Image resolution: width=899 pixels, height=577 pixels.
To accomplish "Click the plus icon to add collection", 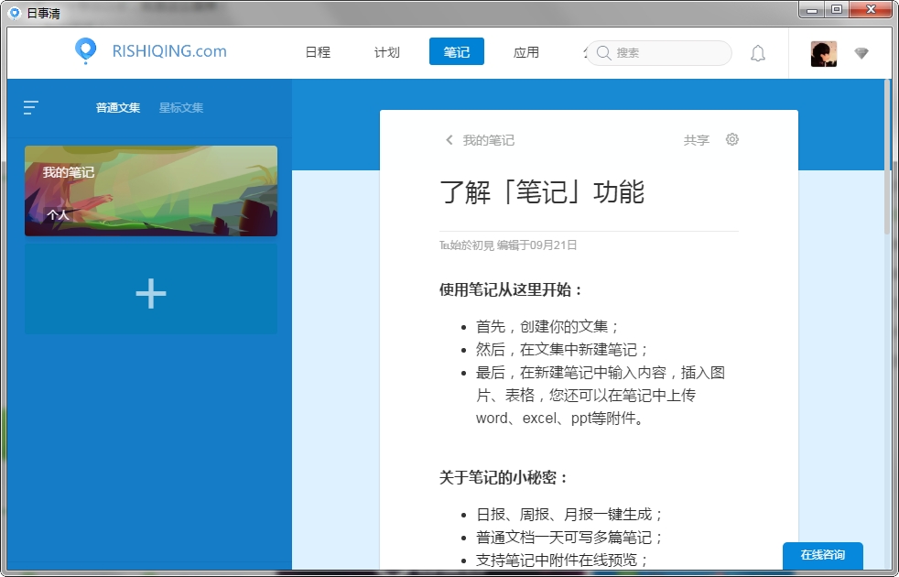I will tap(151, 293).
